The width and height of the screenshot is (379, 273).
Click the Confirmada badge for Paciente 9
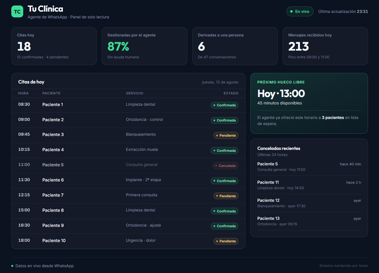(x=224, y=226)
